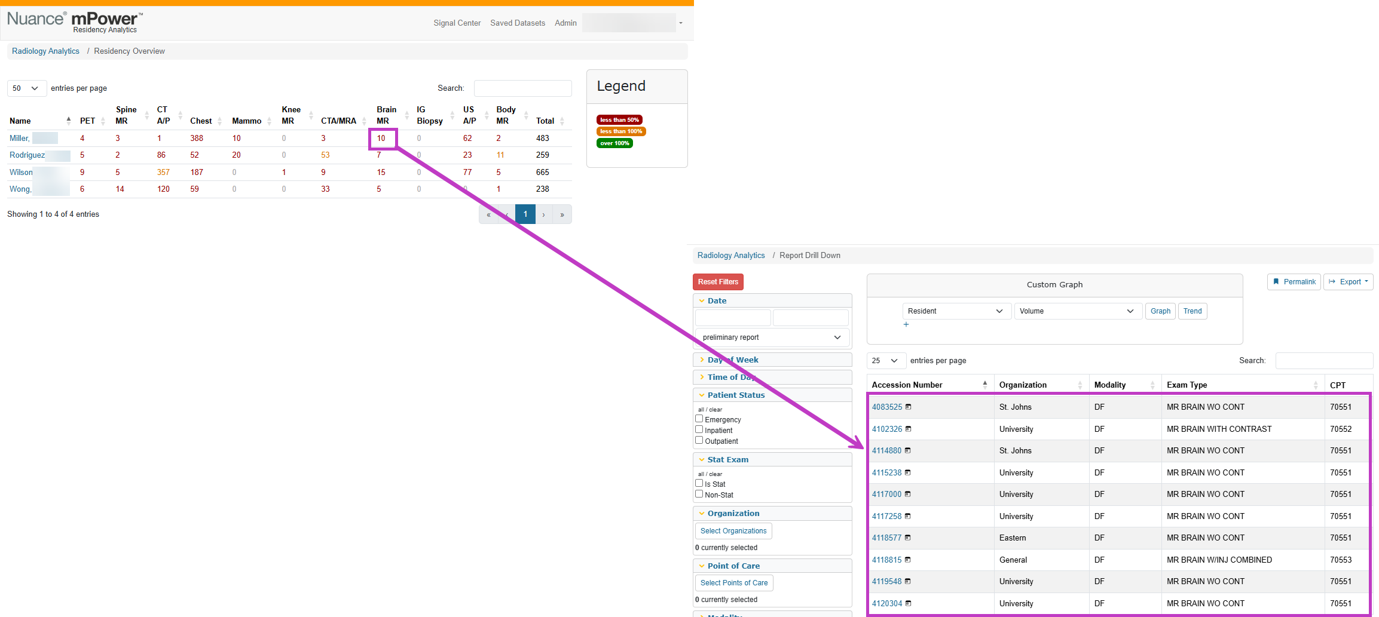
Task: Click the sort arrows beside CTA/MRA column
Action: point(364,121)
